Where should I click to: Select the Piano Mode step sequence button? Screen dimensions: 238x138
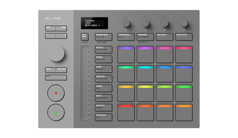pyautogui.click(x=145, y=37)
